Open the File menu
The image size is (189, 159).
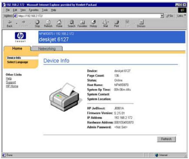click(x=8, y=10)
